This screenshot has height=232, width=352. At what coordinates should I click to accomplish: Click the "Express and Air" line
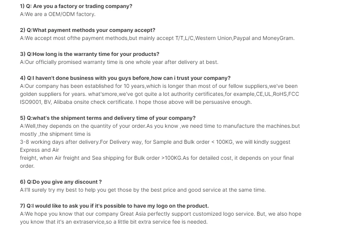tap(40, 150)
